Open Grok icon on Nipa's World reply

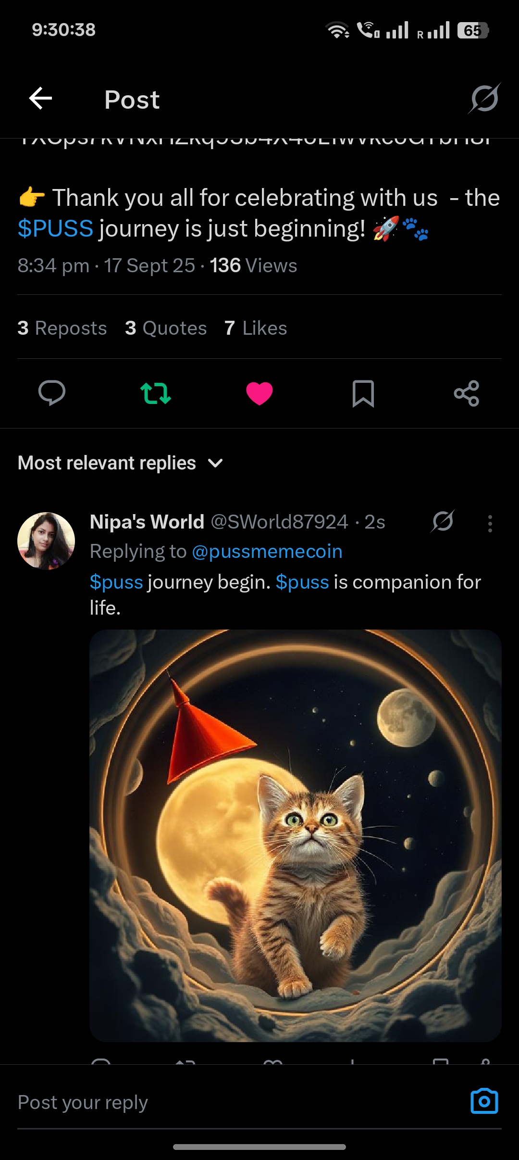coord(443,521)
